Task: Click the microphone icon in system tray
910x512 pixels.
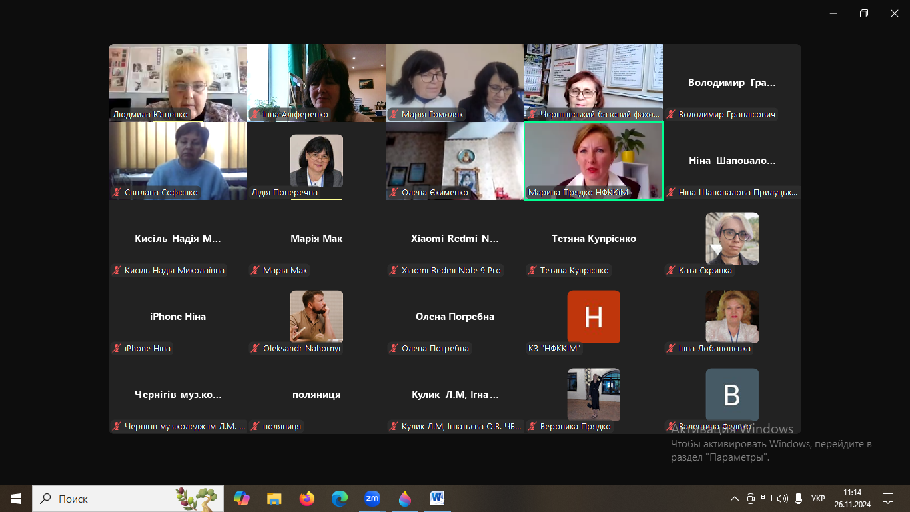Action: [798, 498]
